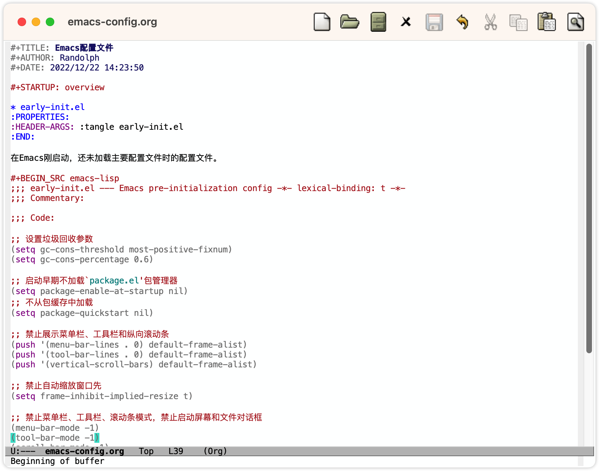Search with the magnifier toolbar icon
599x471 pixels.
(575, 22)
